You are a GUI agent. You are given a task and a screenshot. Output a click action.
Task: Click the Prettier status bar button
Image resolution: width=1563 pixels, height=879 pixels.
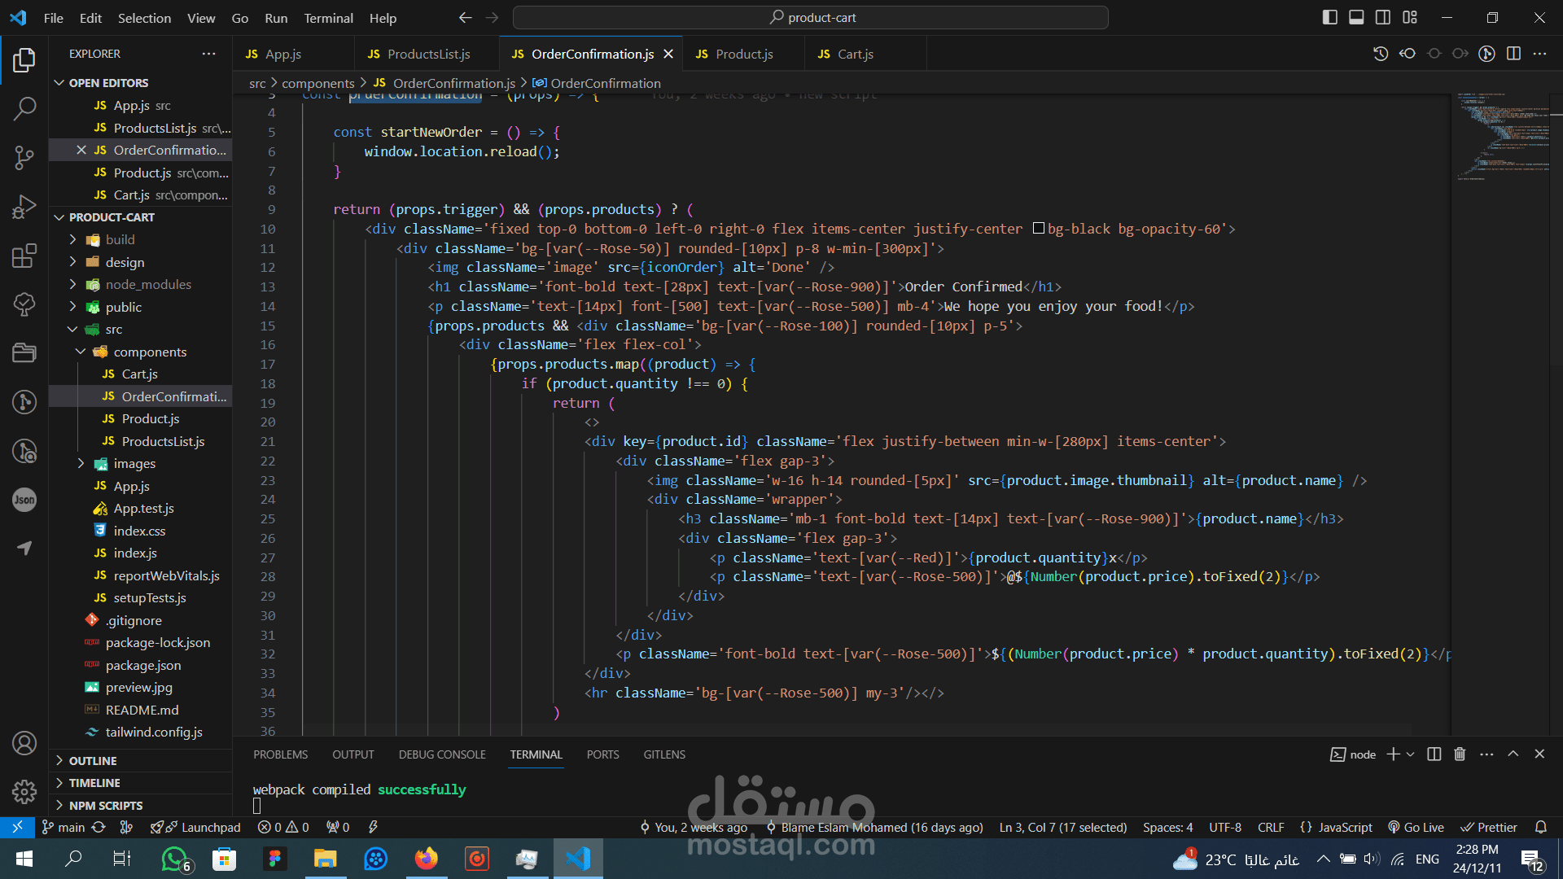[1489, 827]
